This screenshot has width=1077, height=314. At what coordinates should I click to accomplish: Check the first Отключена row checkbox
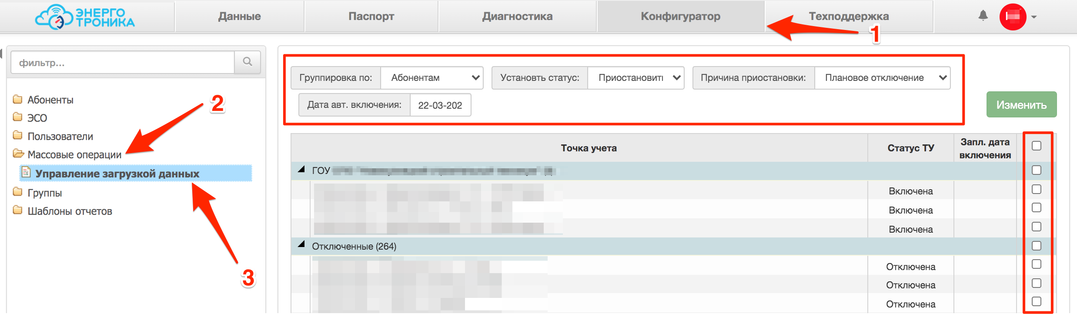click(x=1037, y=264)
